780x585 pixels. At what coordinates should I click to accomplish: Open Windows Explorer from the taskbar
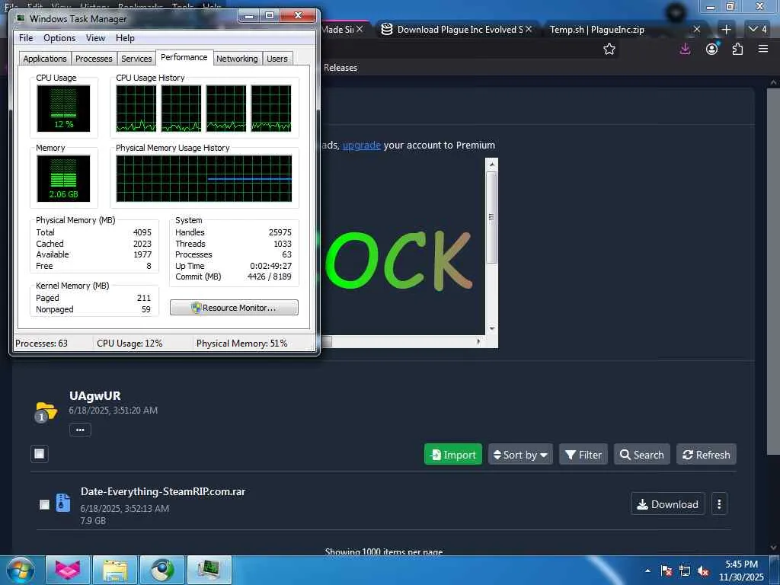point(115,570)
